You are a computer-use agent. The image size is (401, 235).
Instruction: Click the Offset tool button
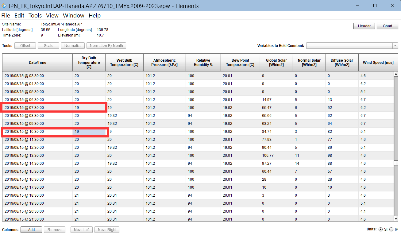coord(25,46)
